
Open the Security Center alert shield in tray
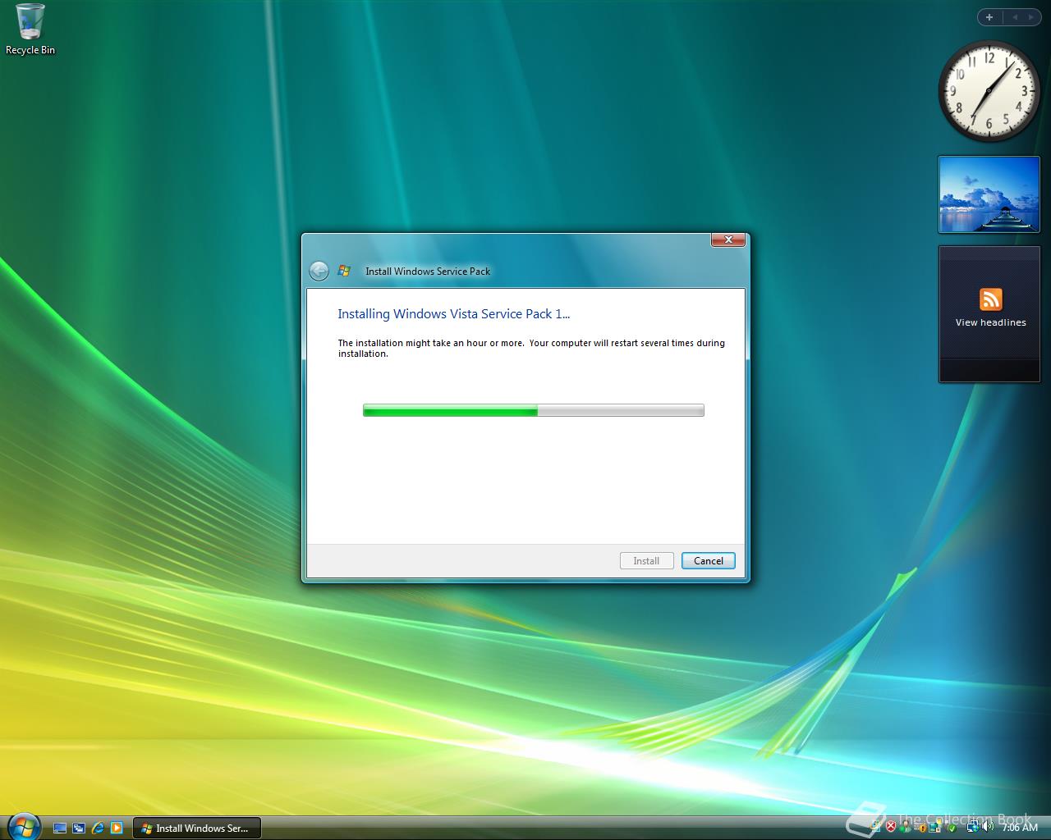892,828
